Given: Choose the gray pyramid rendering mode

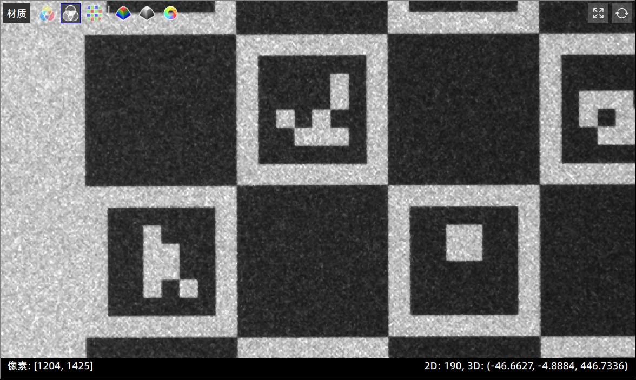Looking at the screenshot, I should (147, 14).
